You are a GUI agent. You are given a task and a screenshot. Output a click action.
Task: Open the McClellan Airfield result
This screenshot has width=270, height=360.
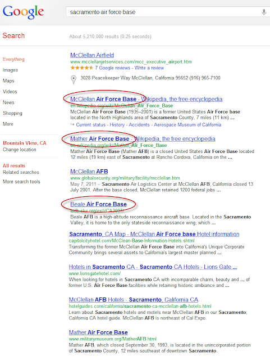point(92,55)
